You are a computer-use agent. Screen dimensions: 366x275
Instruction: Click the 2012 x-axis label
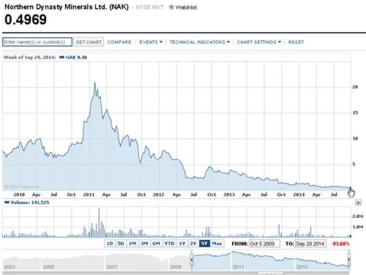(159, 195)
